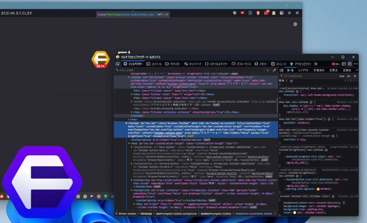This screenshot has height=223, width=367.
Task: Click the event badge on nav-bar toolbar
Action: pos(190,136)
